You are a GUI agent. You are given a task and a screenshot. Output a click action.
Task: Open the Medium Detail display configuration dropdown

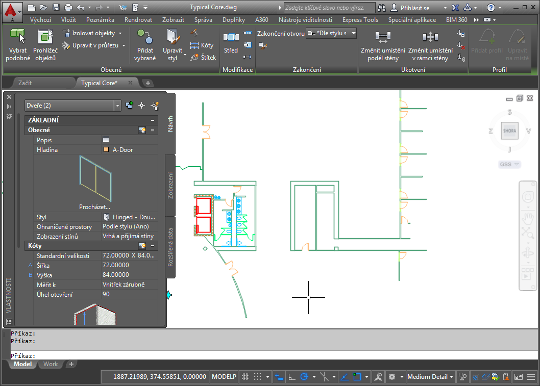click(431, 377)
